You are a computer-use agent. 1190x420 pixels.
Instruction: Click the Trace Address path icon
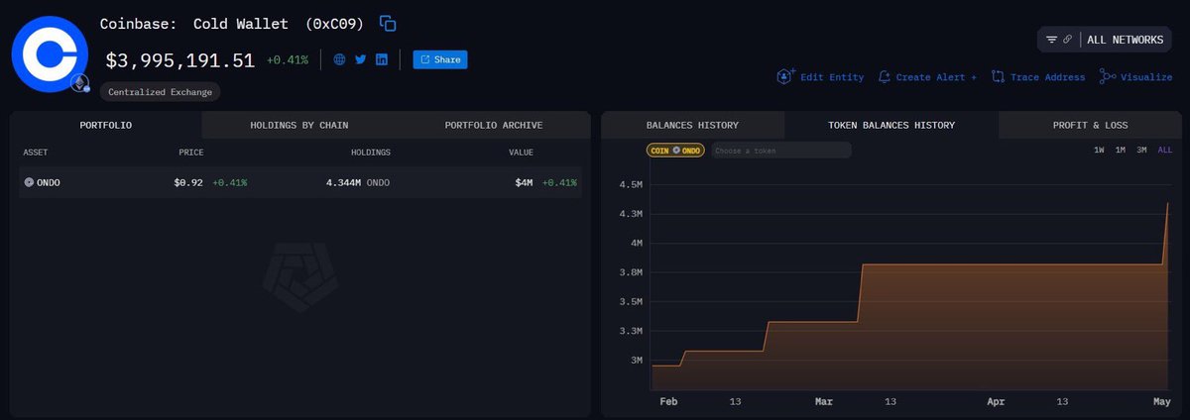click(999, 76)
